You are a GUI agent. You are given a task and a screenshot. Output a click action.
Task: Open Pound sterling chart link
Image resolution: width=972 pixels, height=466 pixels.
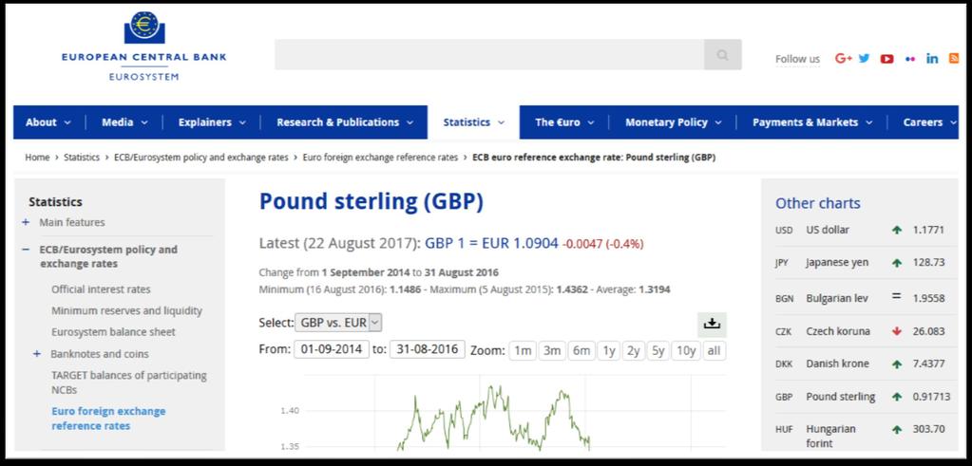click(x=841, y=397)
